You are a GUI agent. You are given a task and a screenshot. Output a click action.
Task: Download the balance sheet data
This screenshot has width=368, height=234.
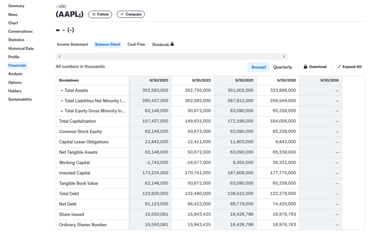click(x=315, y=67)
